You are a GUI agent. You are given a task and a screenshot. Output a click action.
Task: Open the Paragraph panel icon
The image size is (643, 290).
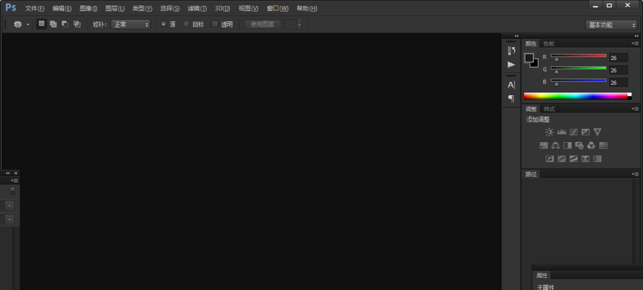(x=511, y=98)
